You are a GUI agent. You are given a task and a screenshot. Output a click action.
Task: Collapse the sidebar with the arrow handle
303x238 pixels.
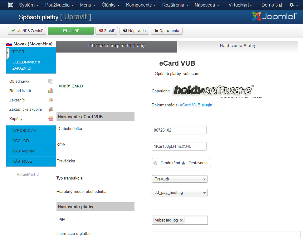(8, 53)
